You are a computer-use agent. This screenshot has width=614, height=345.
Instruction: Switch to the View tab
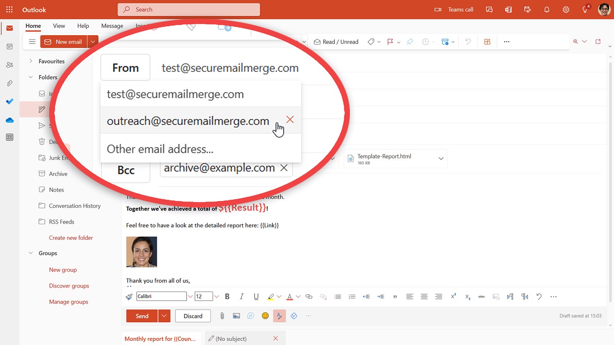[x=59, y=26]
